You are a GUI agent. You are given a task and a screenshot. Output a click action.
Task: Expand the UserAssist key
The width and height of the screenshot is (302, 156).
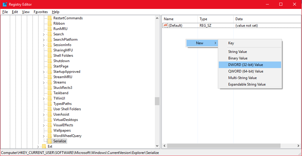pos(44,115)
